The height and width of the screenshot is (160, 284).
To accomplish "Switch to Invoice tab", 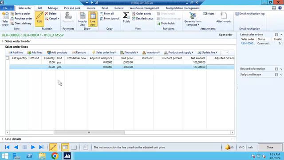I will coord(91,8).
